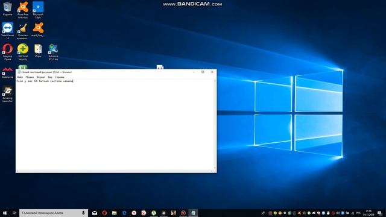
Task: Open the Windows Start menu
Action: (x=5, y=213)
